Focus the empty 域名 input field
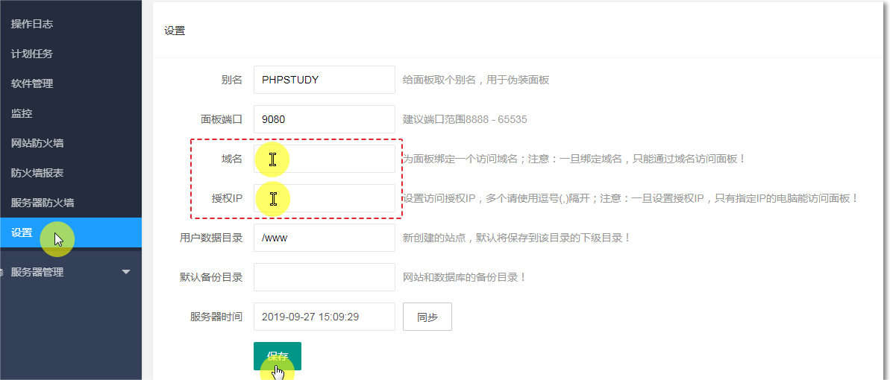The image size is (890, 380). (324, 159)
